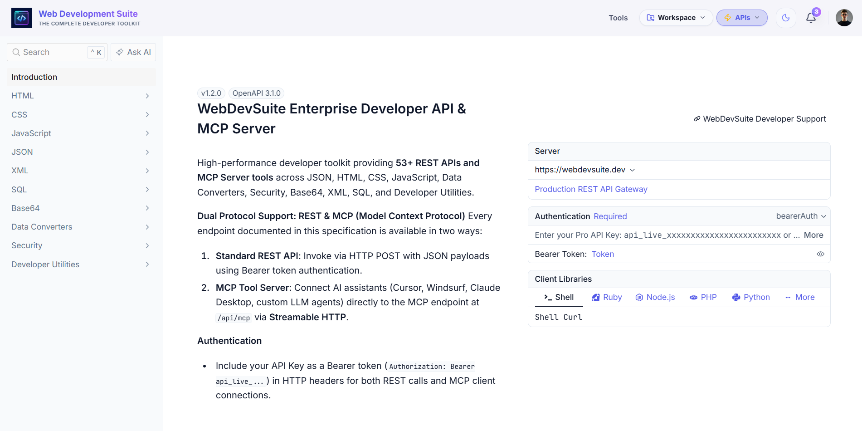862x431 pixels.
Task: Click More in the authentication description
Action: [x=813, y=235]
